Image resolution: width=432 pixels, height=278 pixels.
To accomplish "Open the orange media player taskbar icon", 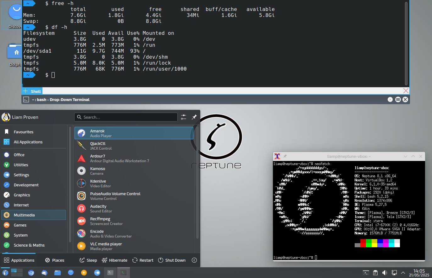I will tap(84, 273).
